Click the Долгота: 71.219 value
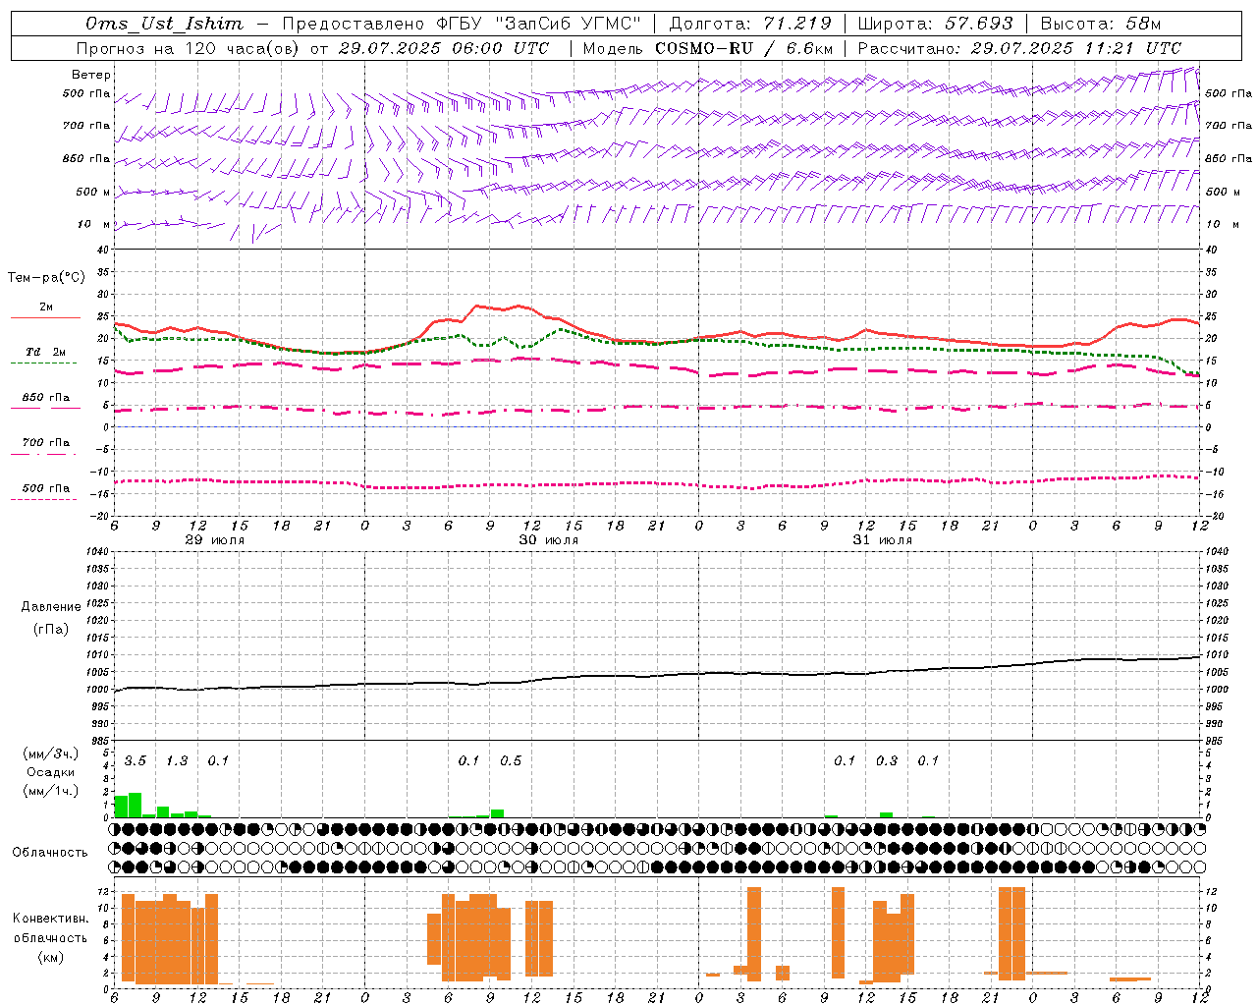The height and width of the screenshot is (1006, 1257). [750, 24]
